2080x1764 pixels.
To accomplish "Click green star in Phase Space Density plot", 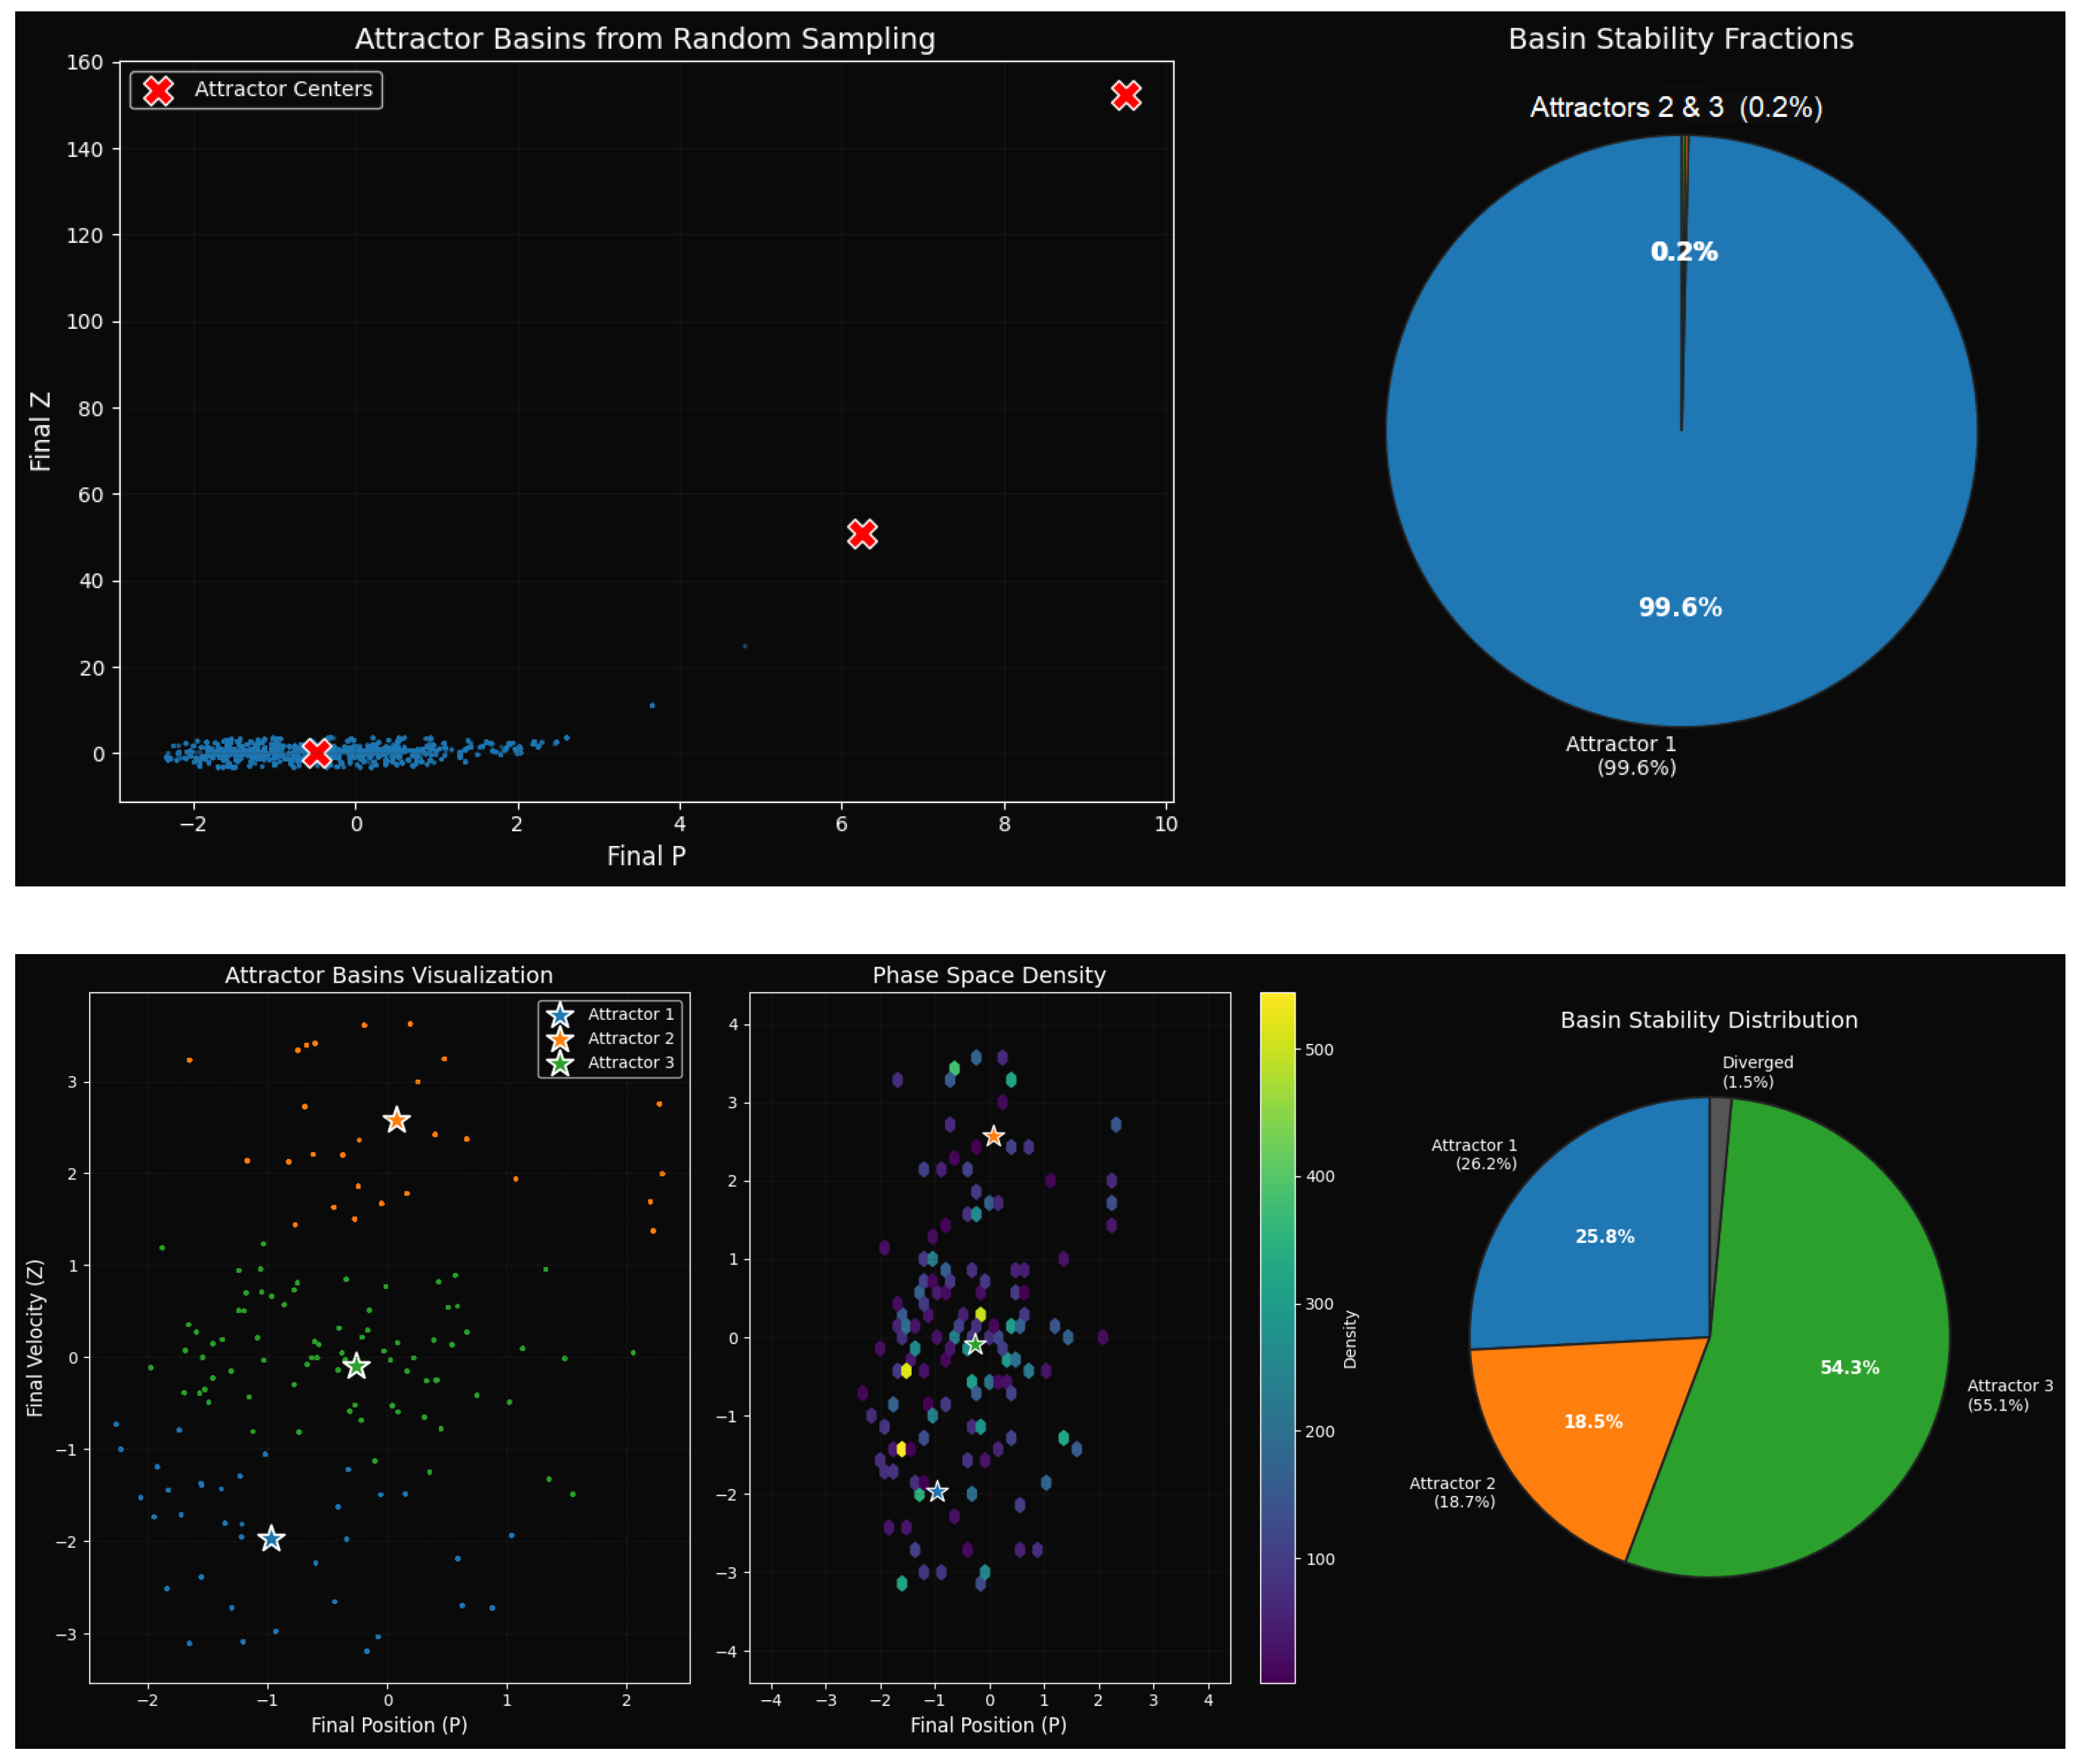I will point(975,1345).
